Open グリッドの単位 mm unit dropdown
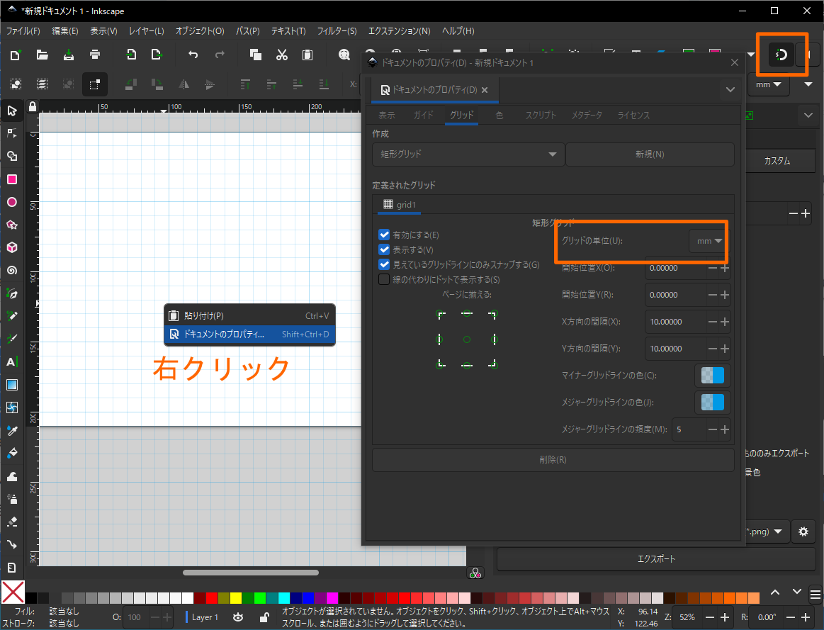Screen dimensions: 824x630 pyautogui.click(x=709, y=241)
